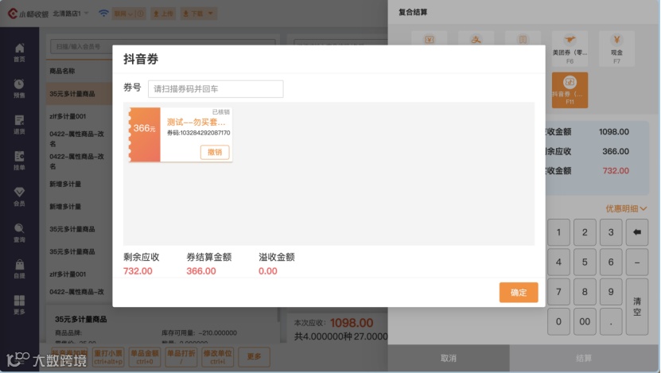Viewport: 661px width, 373px height.
Task: Open the 退货 returns sidebar icon
Action: pos(19,124)
